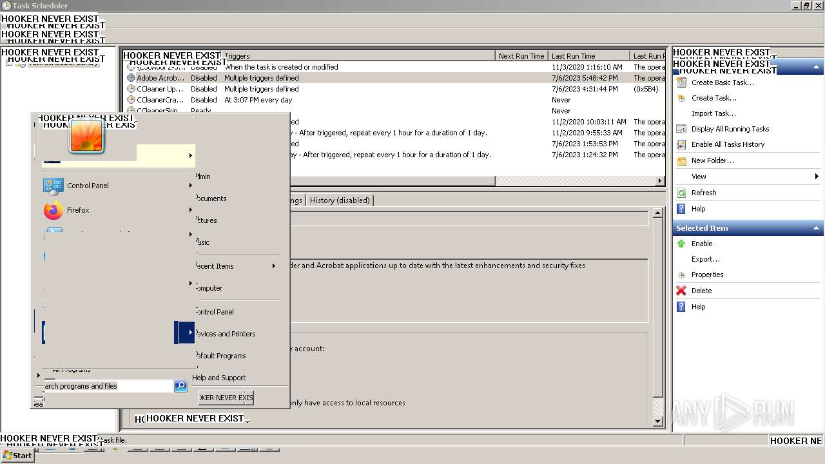Click Control Panel icon in Start menu
The width and height of the screenshot is (825, 464).
coord(53,186)
